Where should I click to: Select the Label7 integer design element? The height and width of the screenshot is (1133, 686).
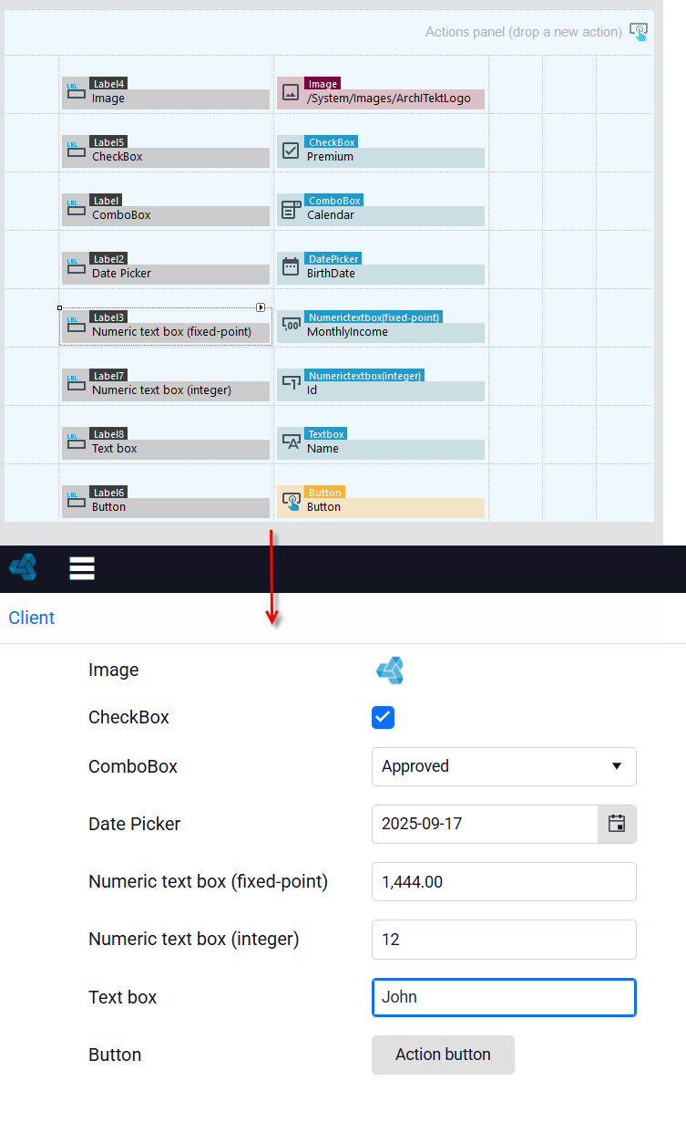pos(166,385)
